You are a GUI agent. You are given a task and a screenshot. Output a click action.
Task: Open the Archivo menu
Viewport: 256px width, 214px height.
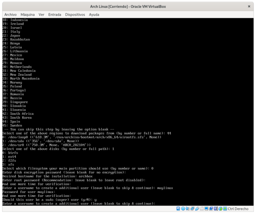(10, 15)
